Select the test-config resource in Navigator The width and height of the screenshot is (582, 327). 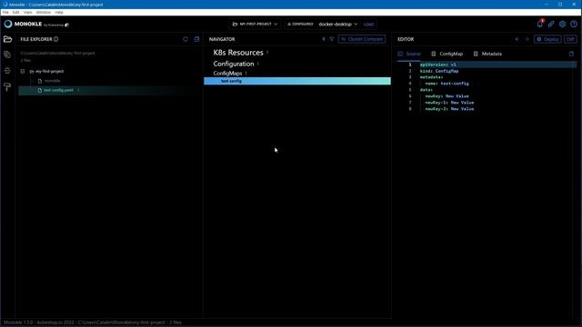click(297, 81)
